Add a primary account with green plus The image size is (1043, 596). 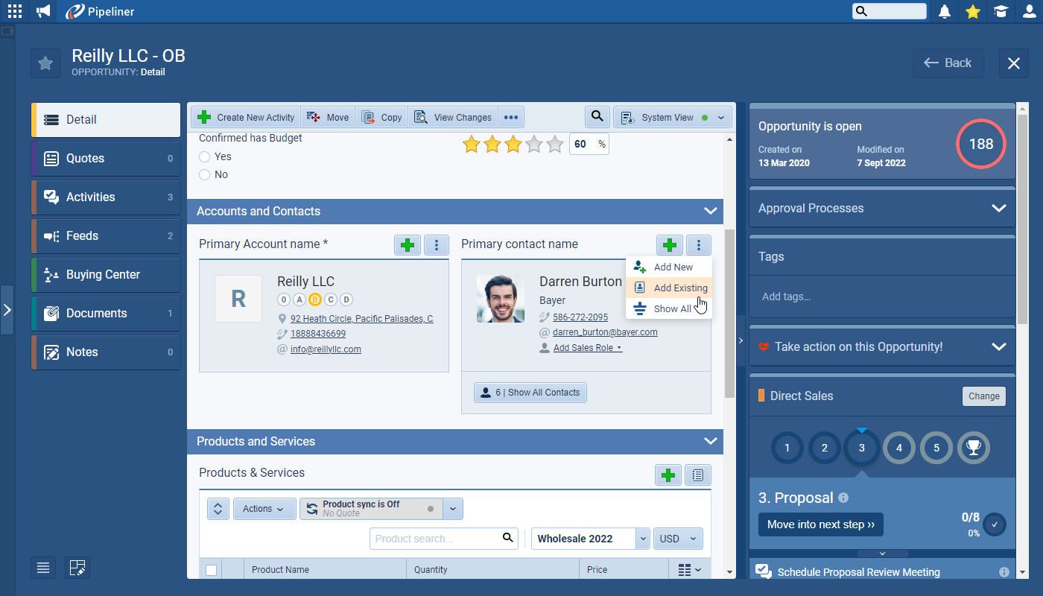408,245
